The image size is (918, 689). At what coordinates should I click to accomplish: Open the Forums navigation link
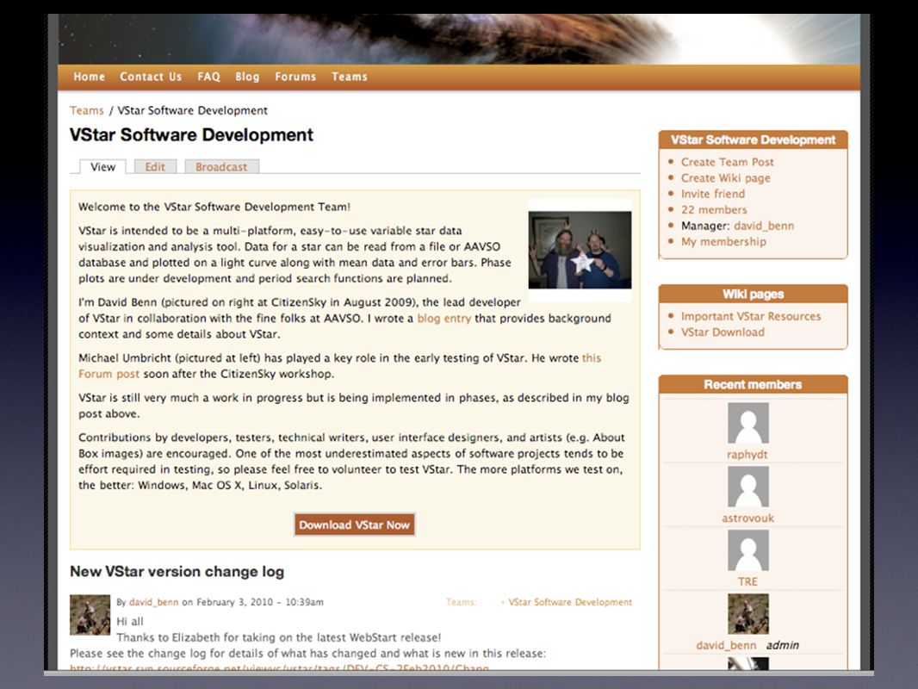[295, 77]
